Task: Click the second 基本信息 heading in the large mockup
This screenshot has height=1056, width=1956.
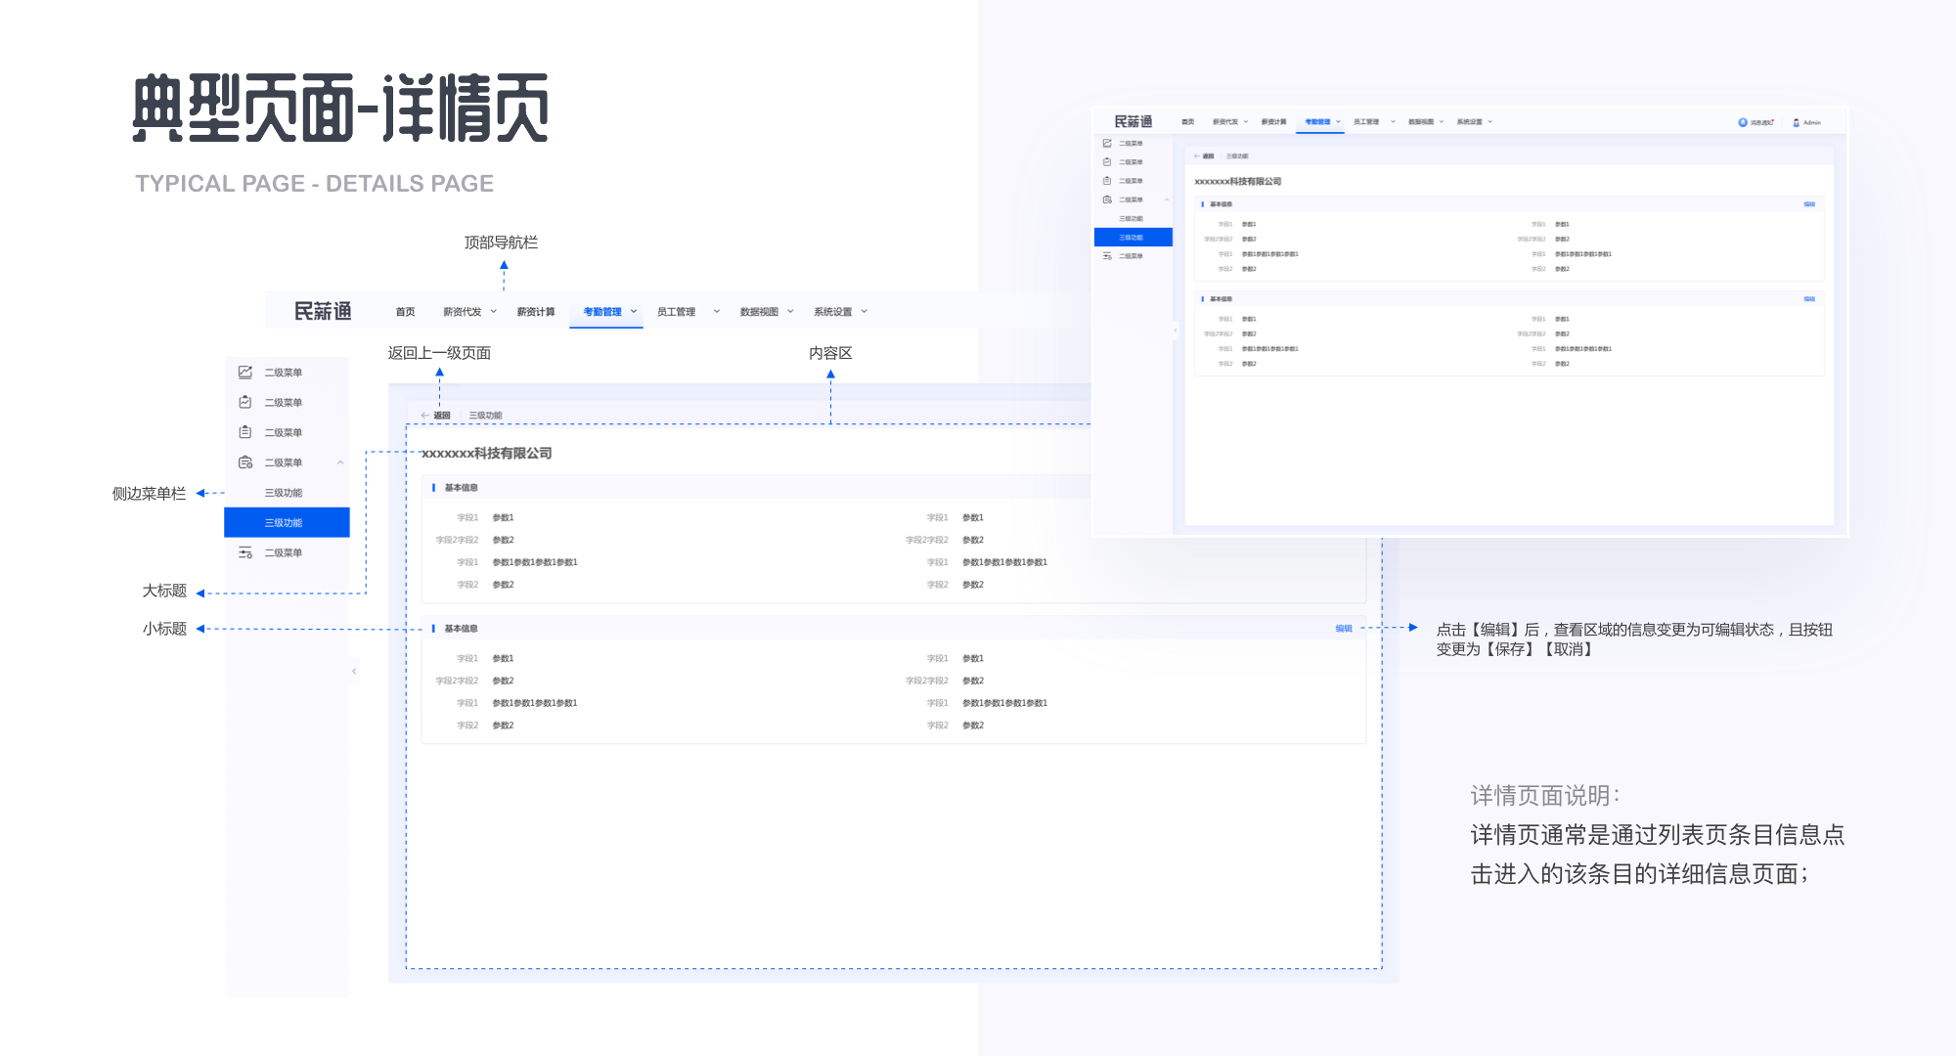Action: click(461, 629)
